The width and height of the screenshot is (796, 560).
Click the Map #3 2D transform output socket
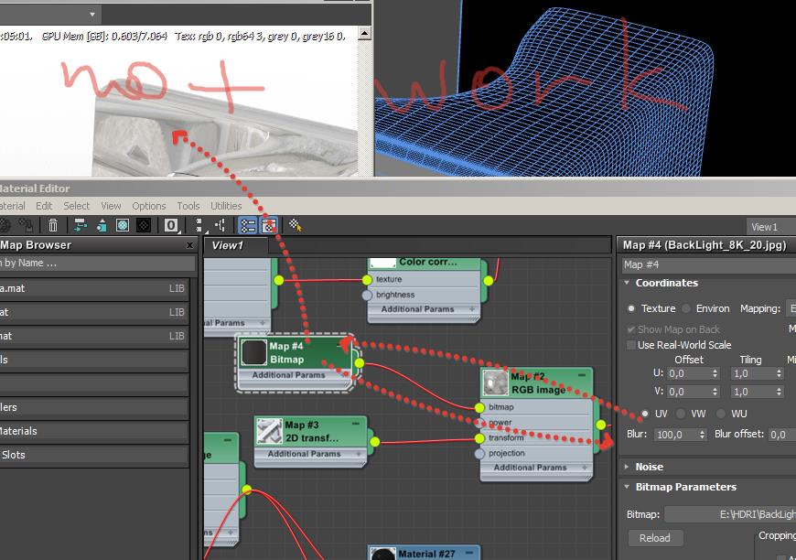pos(374,442)
